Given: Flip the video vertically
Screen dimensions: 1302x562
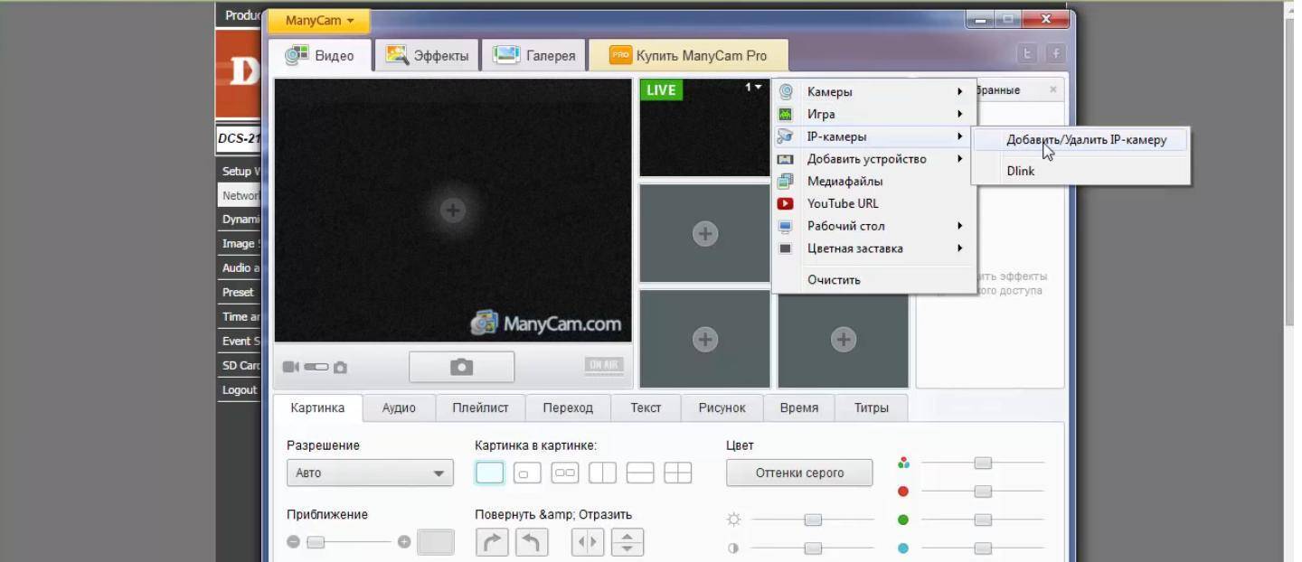Looking at the screenshot, I should (x=627, y=542).
